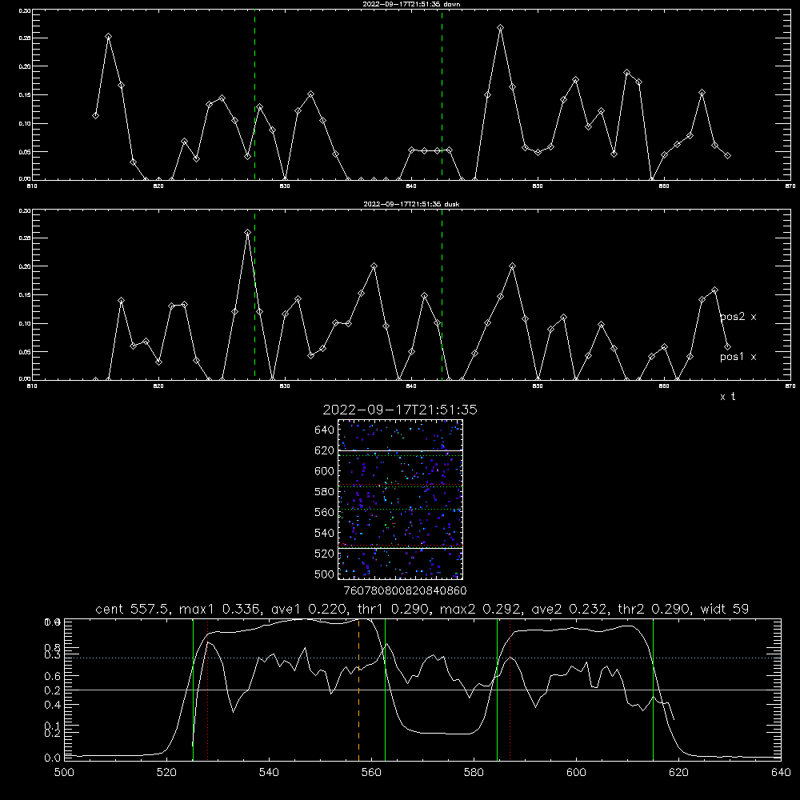800x800 pixels.
Task: Click the dusk plot title text
Action: point(411,204)
